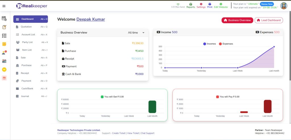Go to Purchase in side menu
The height and width of the screenshot is (140, 291).
pos(31,65)
